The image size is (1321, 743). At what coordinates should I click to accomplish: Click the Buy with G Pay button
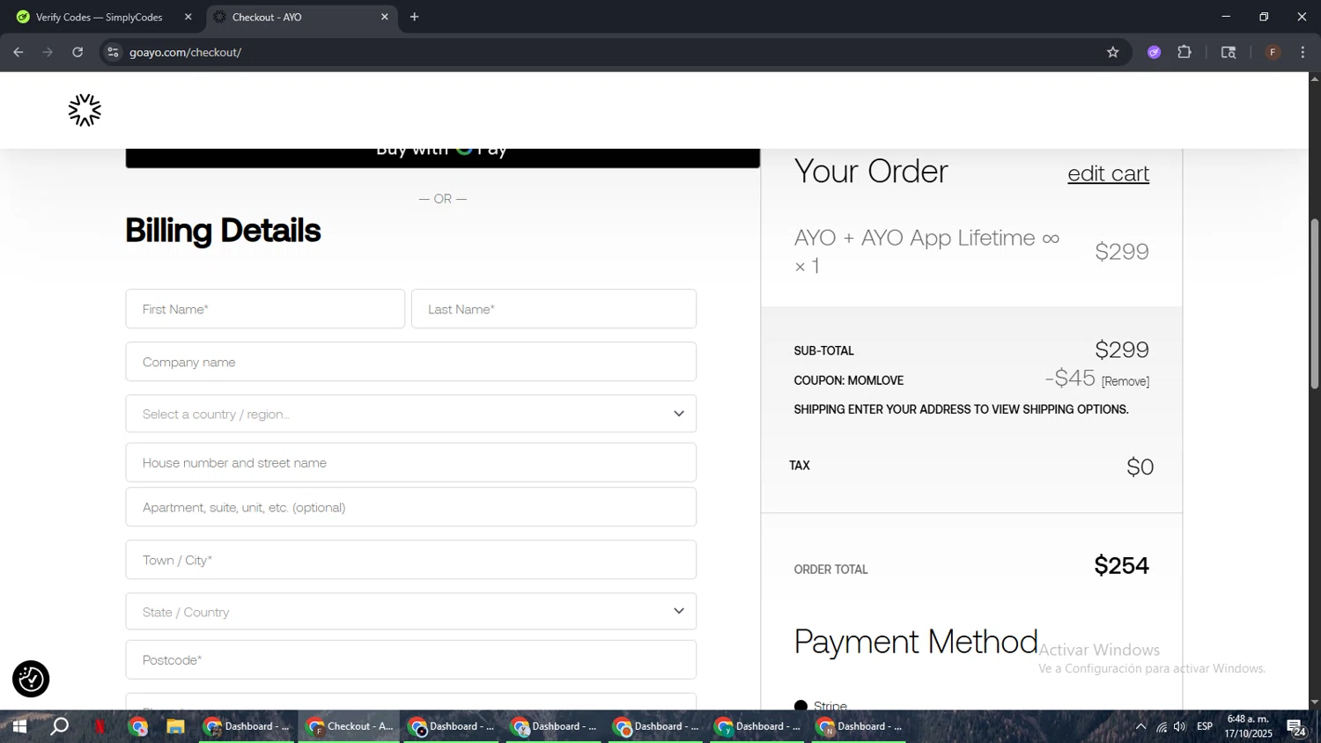(x=443, y=157)
